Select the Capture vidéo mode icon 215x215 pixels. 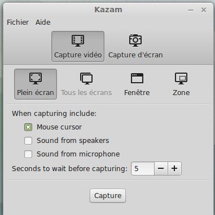78,41
